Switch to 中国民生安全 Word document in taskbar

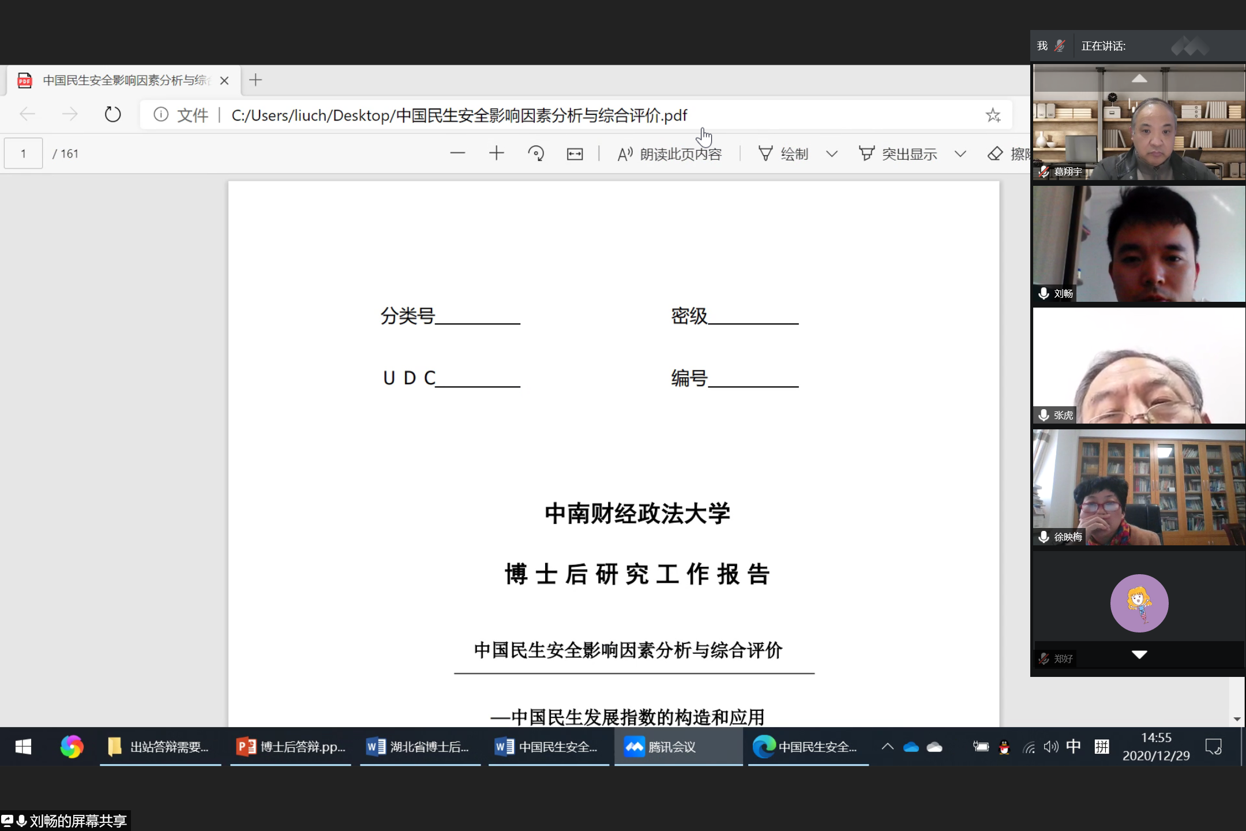[549, 747]
